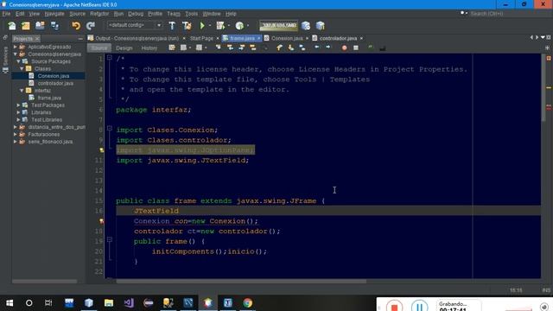Expand the AplicativoEgresado project node
This screenshot has height=311, width=553.
[16, 47]
